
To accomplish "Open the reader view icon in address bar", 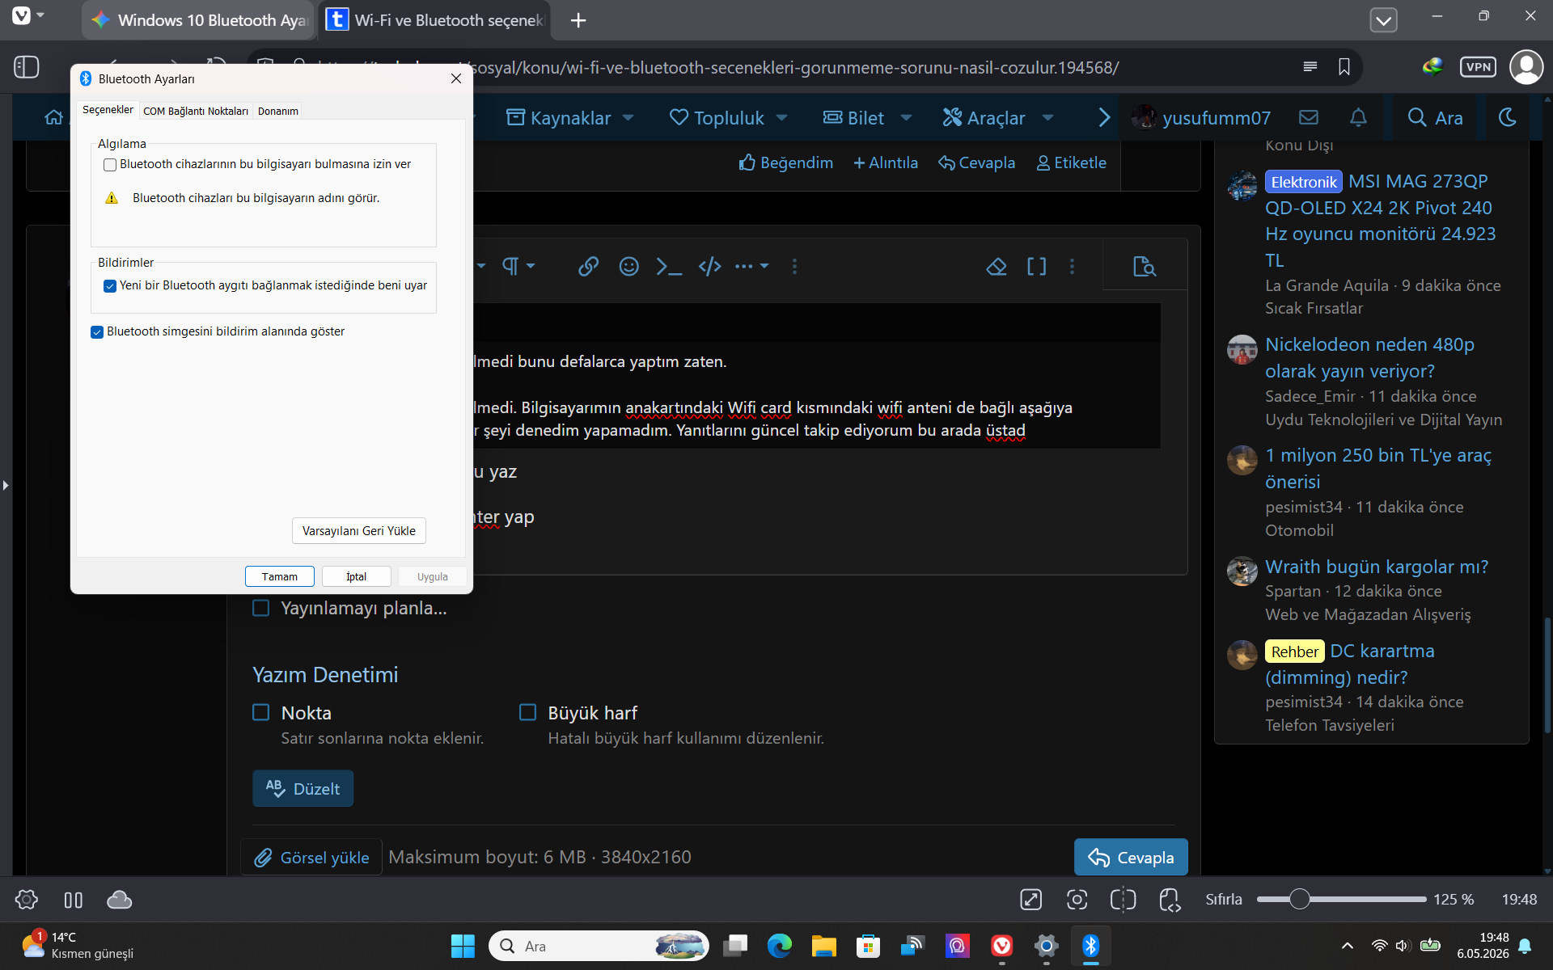I will [1310, 67].
